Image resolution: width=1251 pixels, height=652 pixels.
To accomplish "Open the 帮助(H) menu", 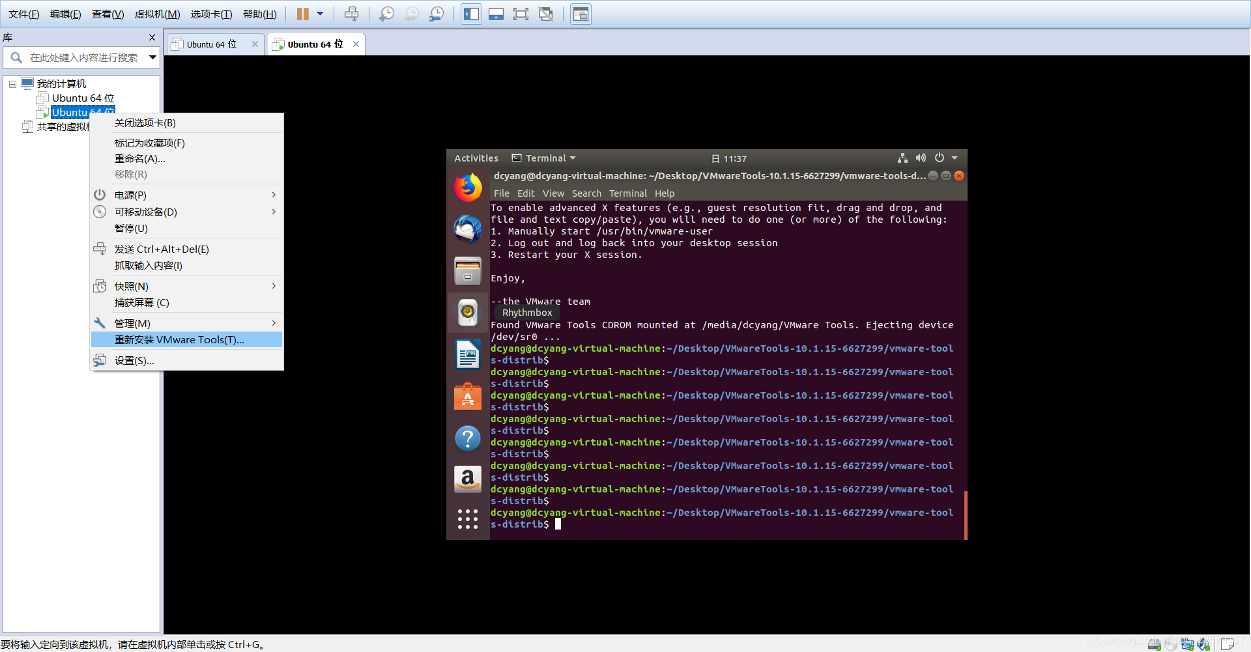I will coord(260,14).
